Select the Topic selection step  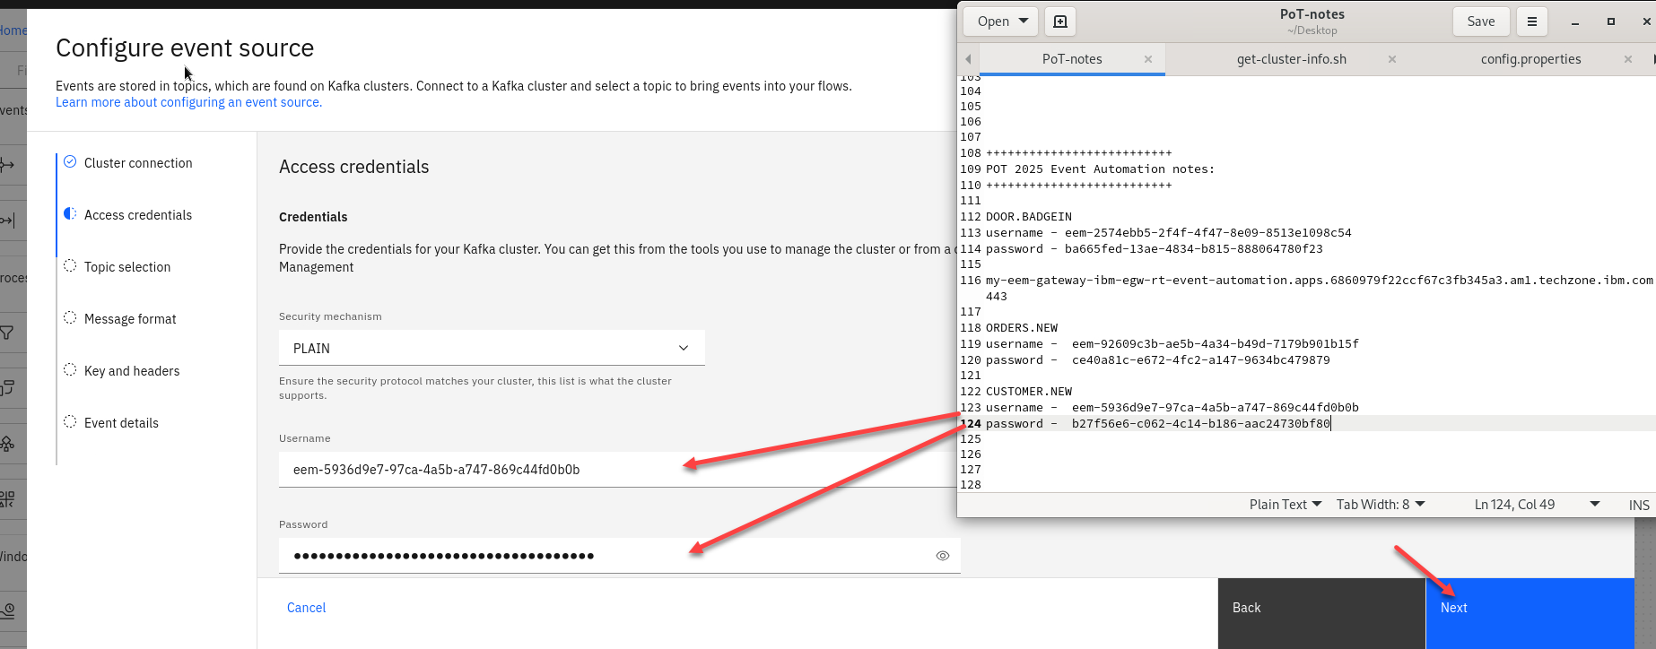[x=127, y=267]
